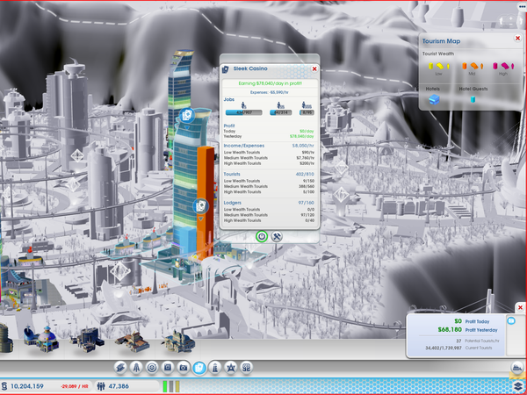Click the yellow industrial demand bar
Image resolution: width=527 pixels, height=395 pixels.
(177, 386)
